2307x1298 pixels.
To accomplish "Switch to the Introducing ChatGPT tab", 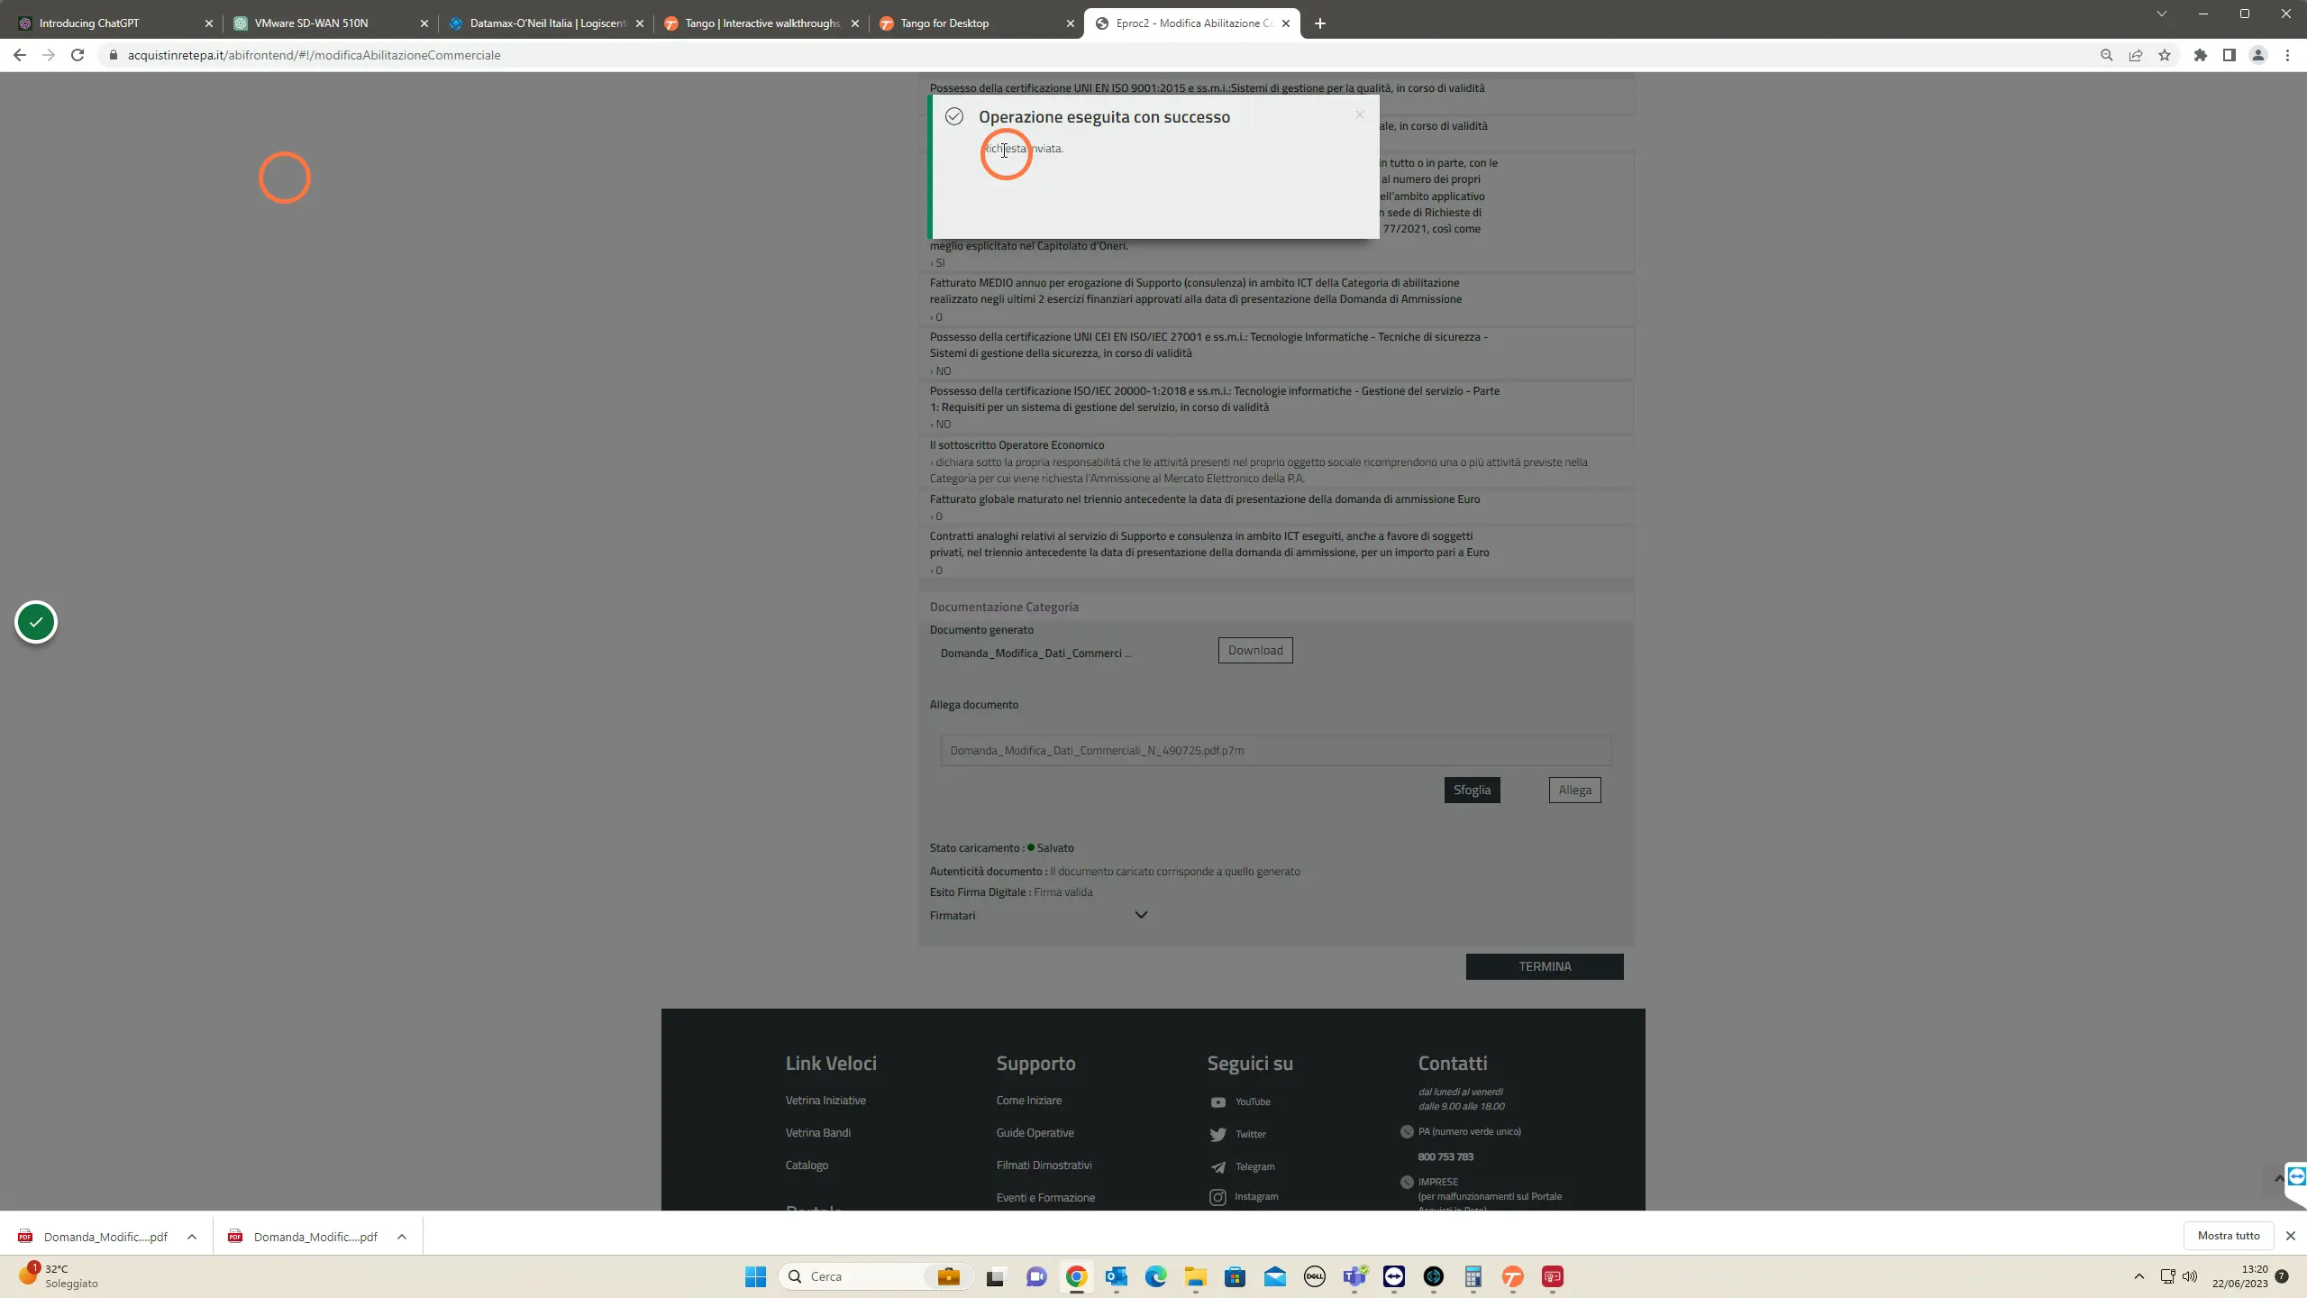I will point(114,23).
